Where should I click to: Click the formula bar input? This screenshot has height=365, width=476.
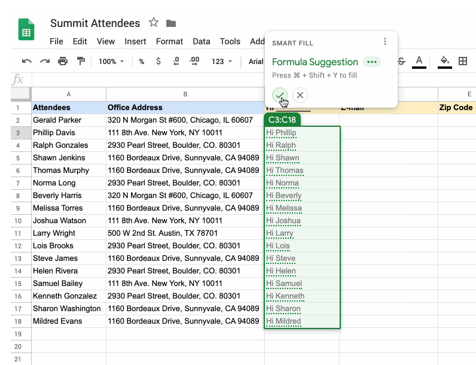pyautogui.click(x=148, y=80)
